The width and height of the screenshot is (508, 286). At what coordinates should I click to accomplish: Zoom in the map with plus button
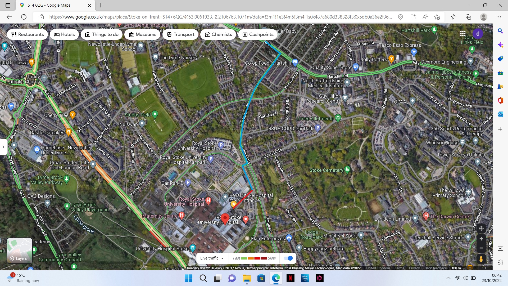(481, 239)
